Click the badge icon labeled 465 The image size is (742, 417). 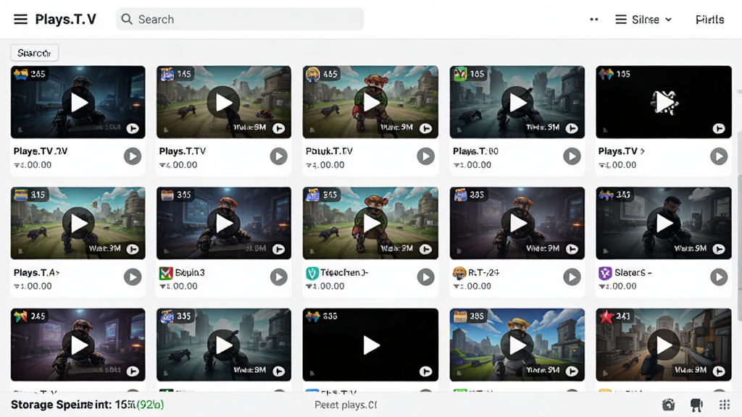313,75
